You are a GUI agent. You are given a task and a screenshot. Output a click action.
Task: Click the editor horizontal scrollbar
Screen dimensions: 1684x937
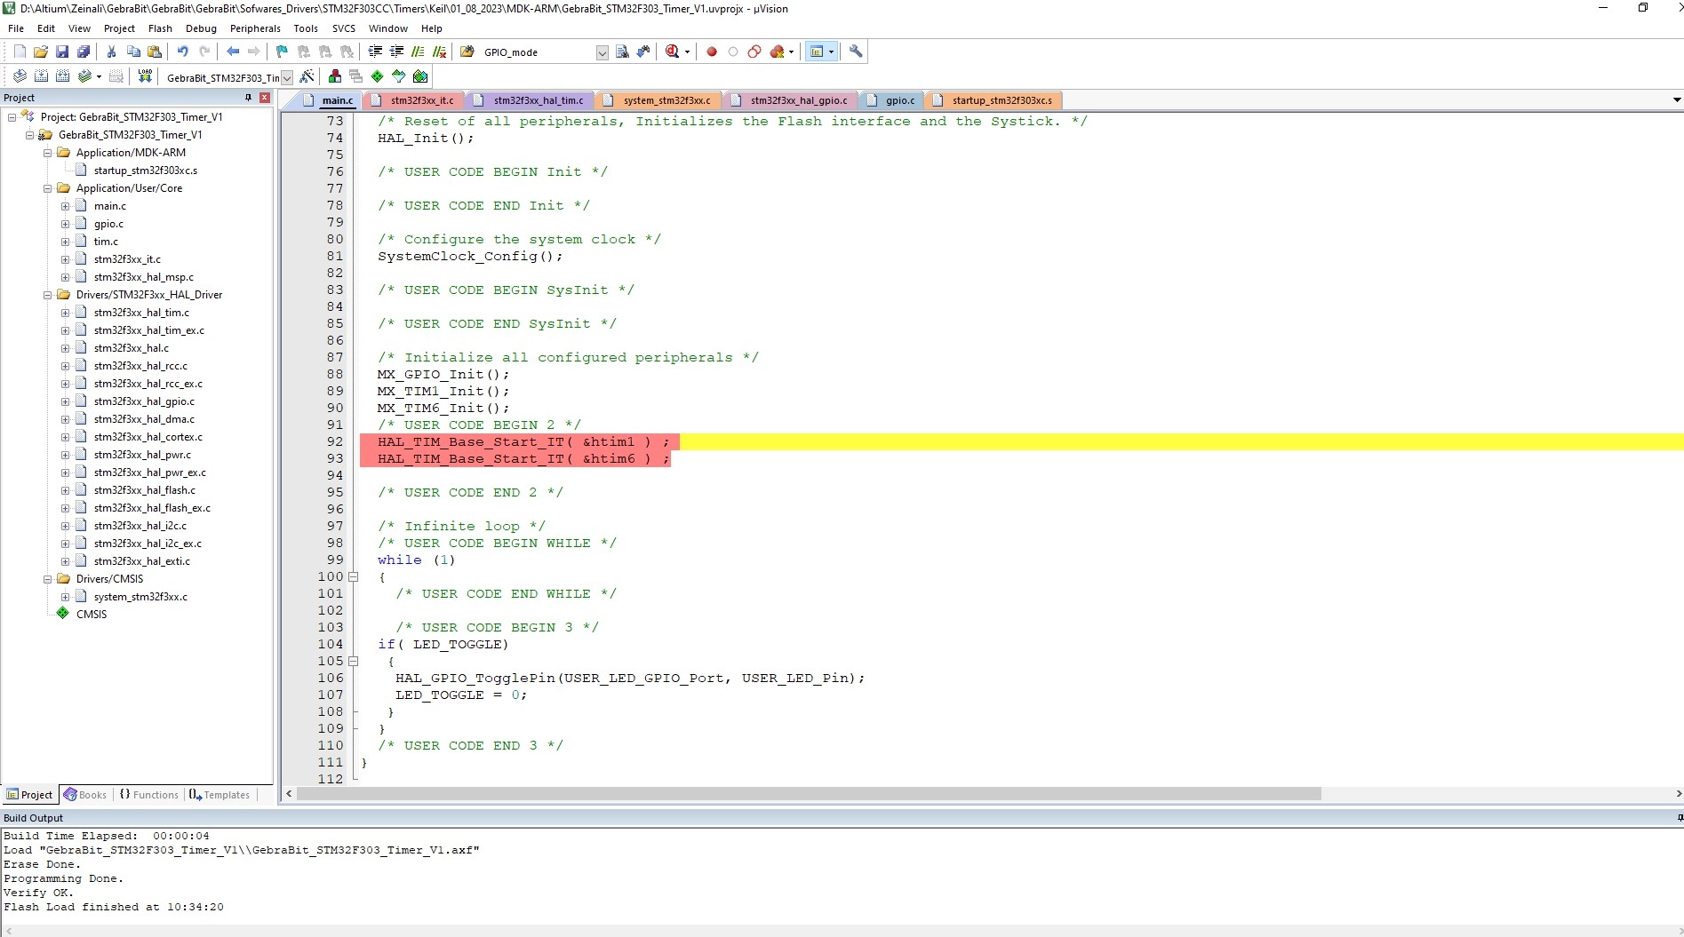pos(809,794)
